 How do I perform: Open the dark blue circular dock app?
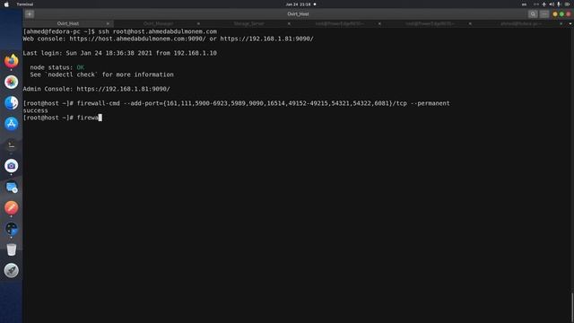pos(12,229)
